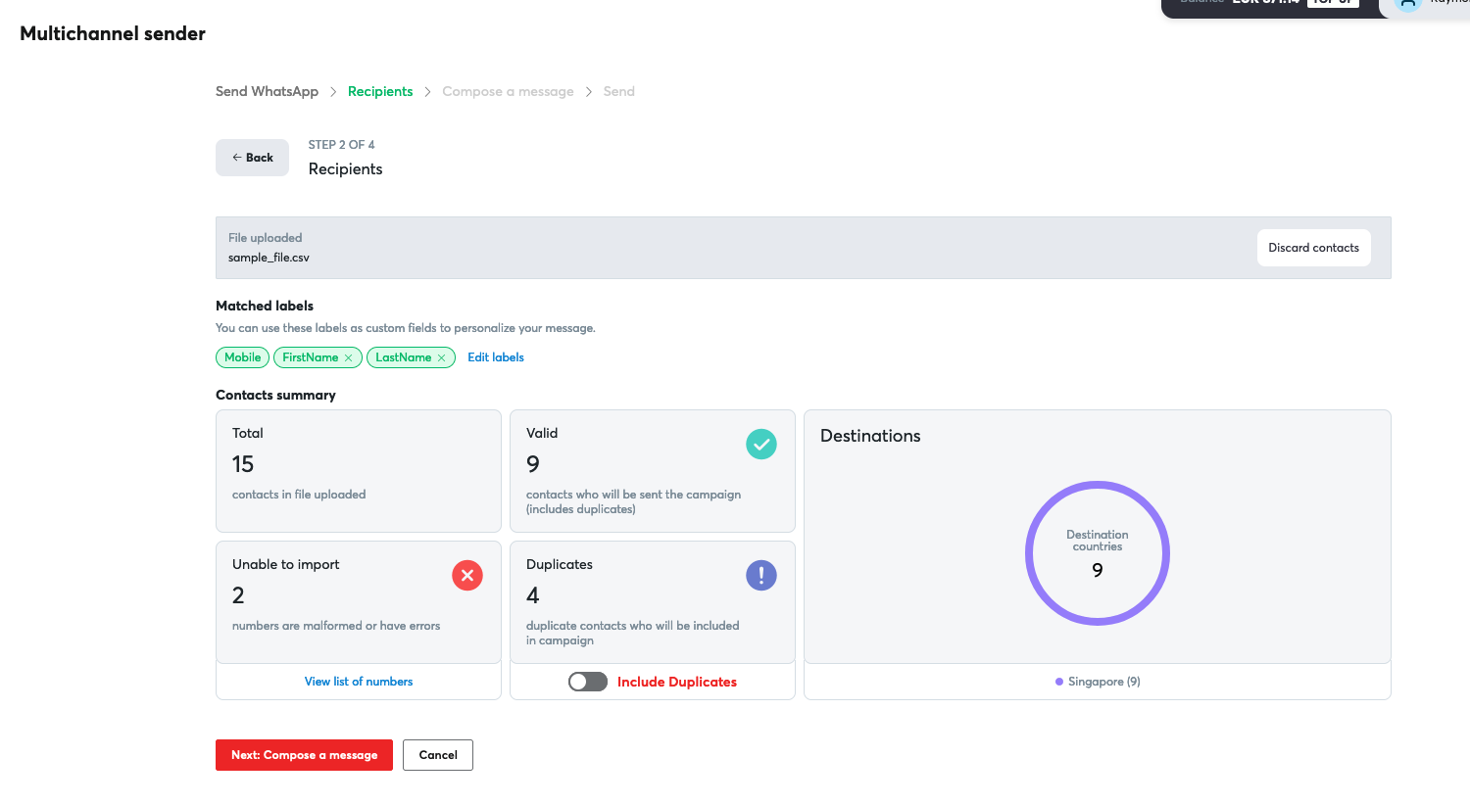The width and height of the screenshot is (1470, 805).
Task: Click the user avatar icon at top right
Action: [1408, 5]
